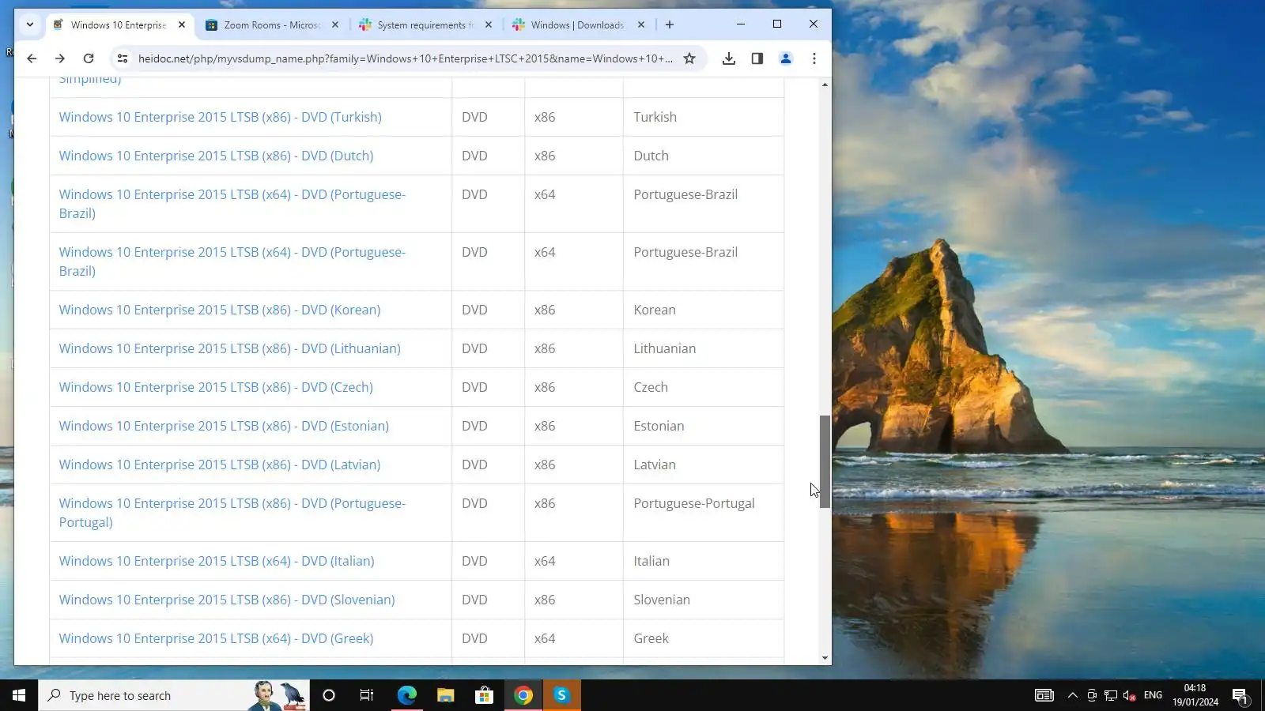Go back to the previous page
The image size is (1265, 711).
[32, 58]
